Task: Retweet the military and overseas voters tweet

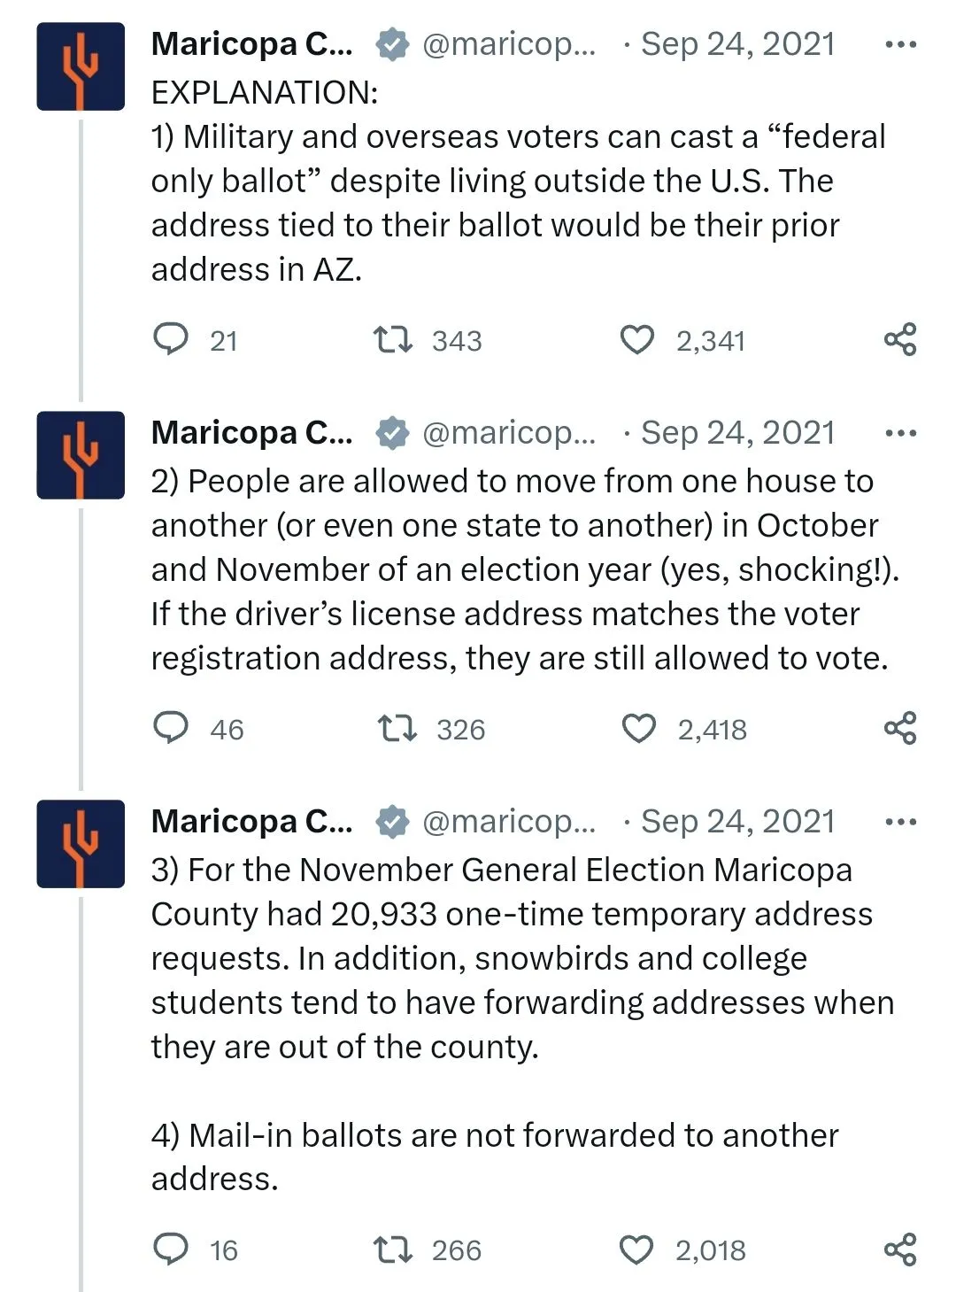Action: pos(392,340)
